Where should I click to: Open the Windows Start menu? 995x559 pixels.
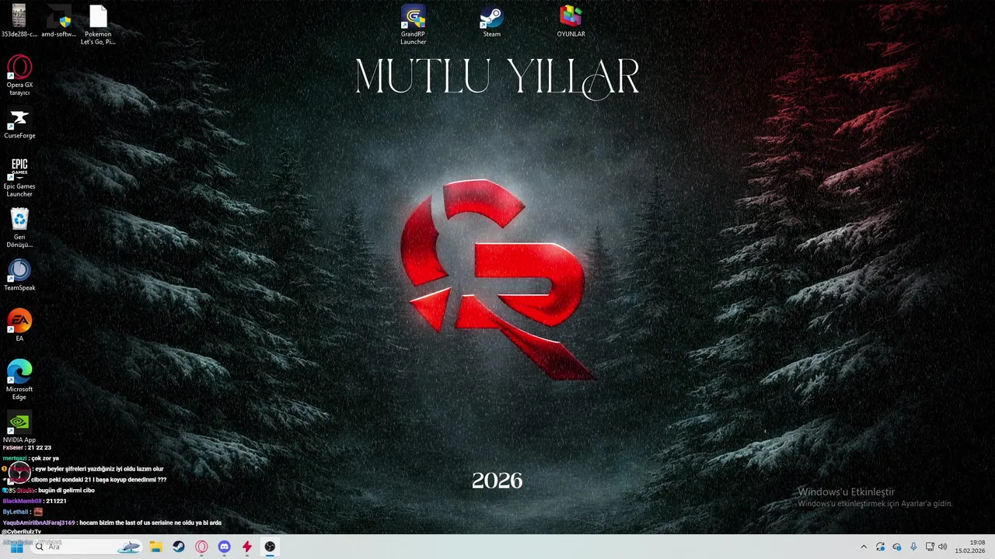coord(16,547)
